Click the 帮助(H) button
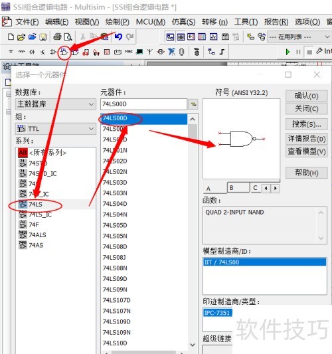 [306, 173]
